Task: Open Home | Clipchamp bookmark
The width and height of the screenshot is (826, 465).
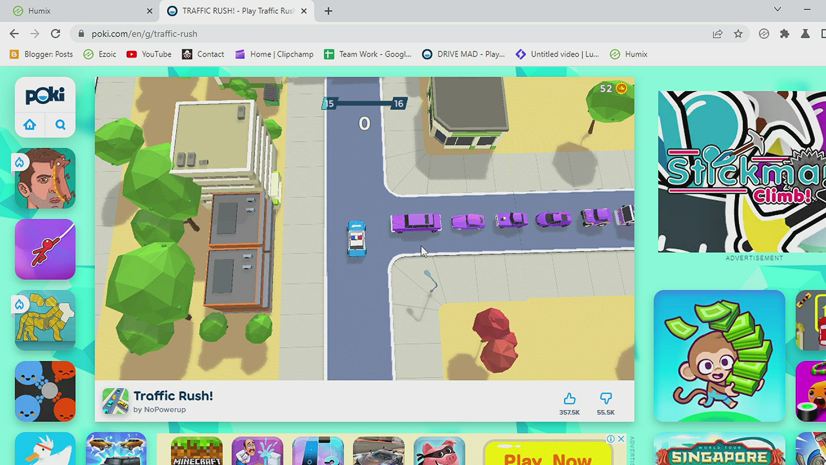Action: [x=274, y=54]
